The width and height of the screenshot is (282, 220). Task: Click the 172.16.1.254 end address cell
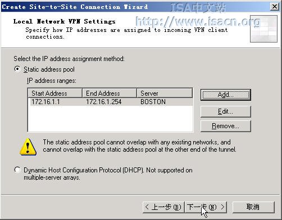coord(104,102)
